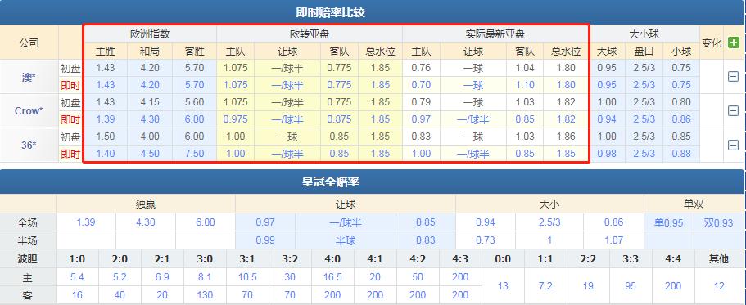Click 0.73 over odds in 半场 row
Screen dimensions: 746x305
[x=486, y=240]
